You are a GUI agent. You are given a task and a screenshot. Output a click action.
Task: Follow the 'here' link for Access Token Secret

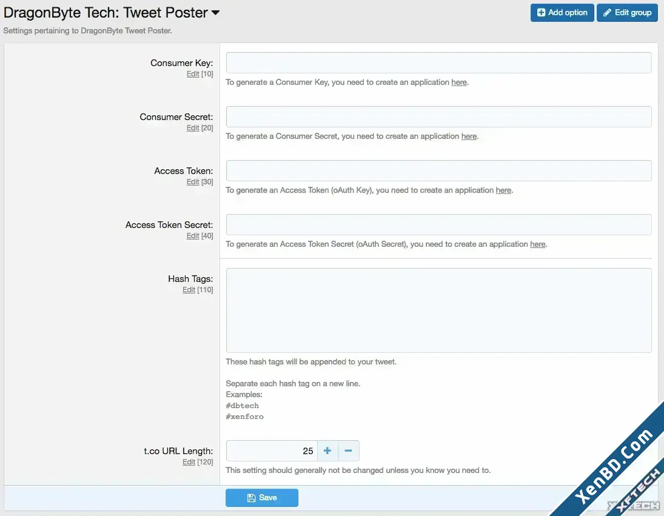(x=538, y=244)
